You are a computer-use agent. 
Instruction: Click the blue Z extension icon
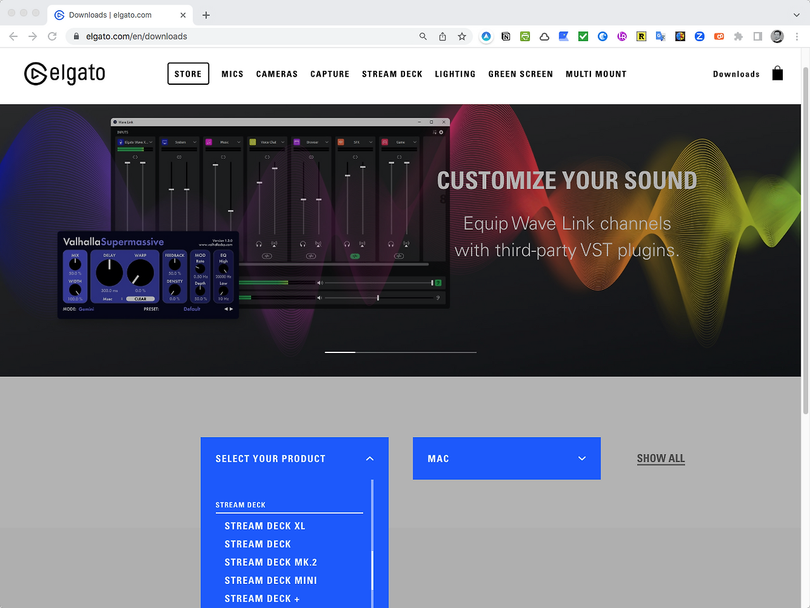pyautogui.click(x=699, y=37)
